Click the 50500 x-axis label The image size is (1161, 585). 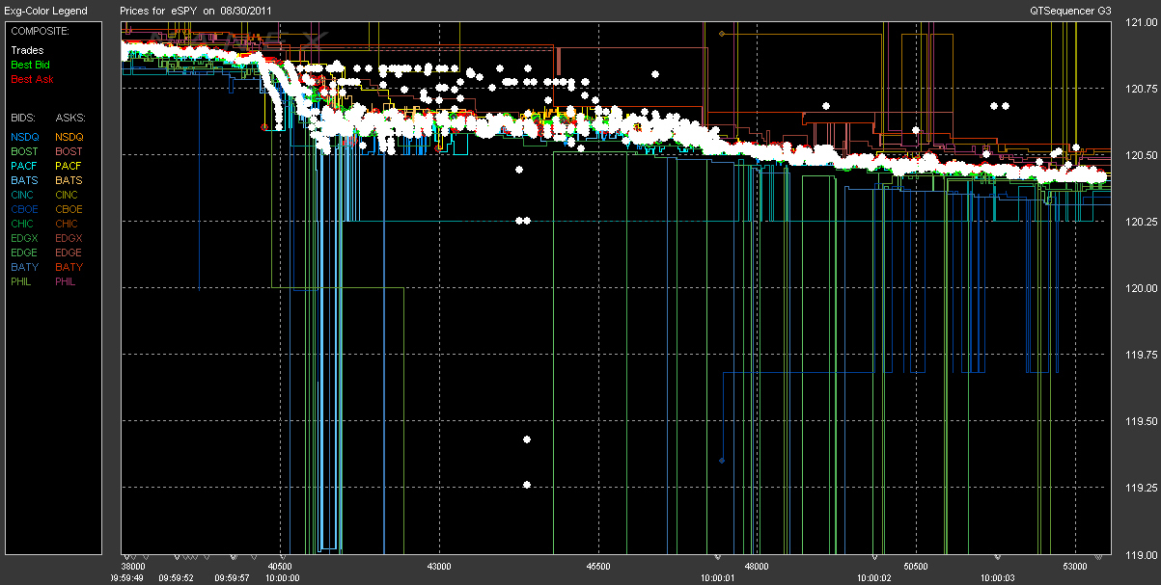pyautogui.click(x=915, y=567)
